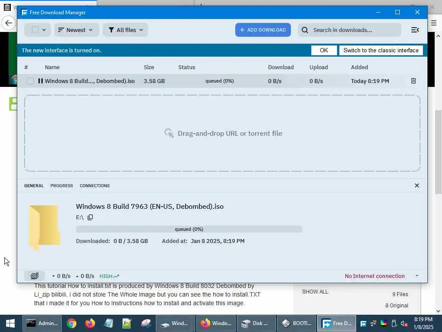Click the browser back arrow behind the window
The height and width of the screenshot is (332, 442).
[9, 23]
